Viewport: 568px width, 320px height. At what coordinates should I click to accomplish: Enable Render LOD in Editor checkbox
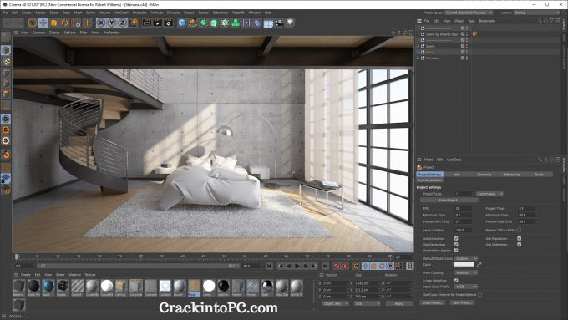click(519, 230)
